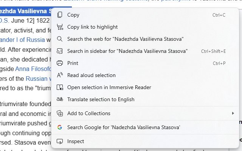Select Copy from the context menu

(73, 15)
